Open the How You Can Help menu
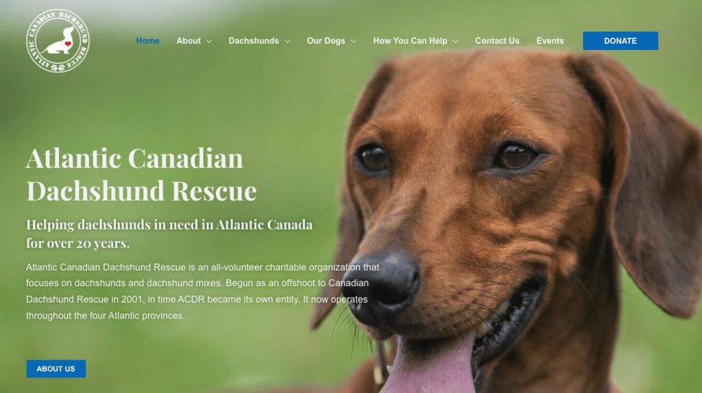The height and width of the screenshot is (393, 702). click(x=410, y=40)
